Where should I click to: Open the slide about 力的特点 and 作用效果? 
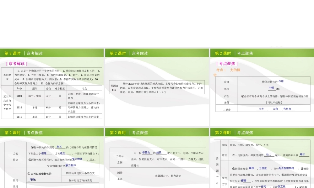[x=52, y=158]
